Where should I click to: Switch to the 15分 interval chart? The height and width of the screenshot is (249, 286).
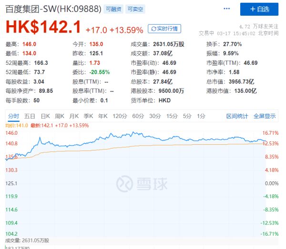pyautogui.click(x=171, y=116)
